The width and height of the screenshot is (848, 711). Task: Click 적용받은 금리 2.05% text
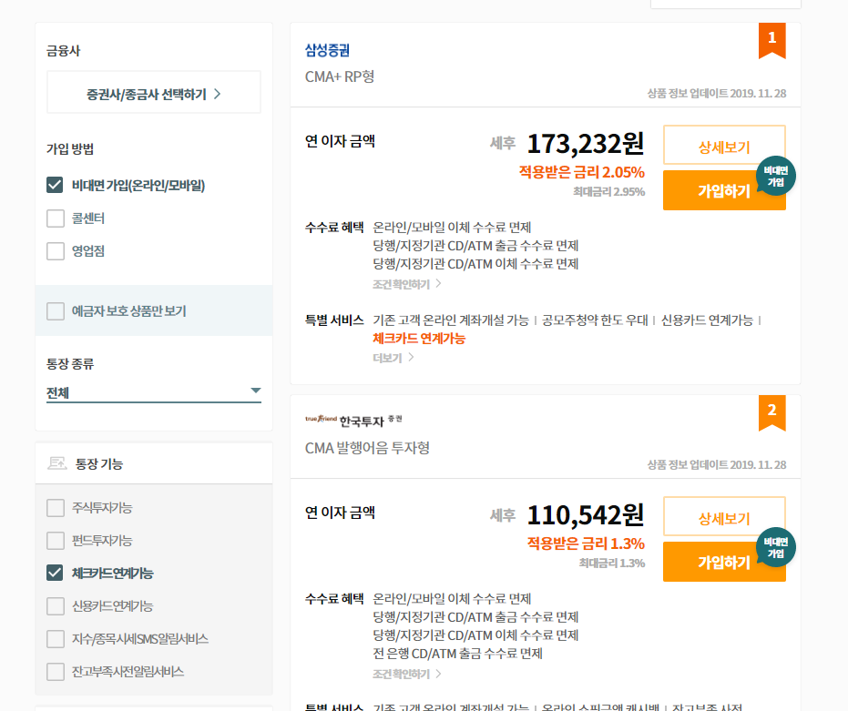pos(582,172)
